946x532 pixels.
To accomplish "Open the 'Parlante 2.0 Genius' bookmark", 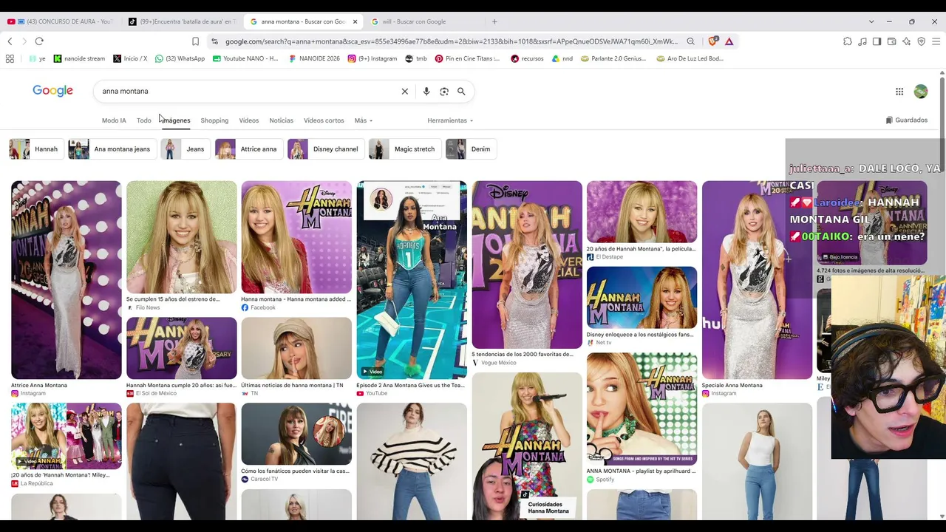I will (613, 58).
